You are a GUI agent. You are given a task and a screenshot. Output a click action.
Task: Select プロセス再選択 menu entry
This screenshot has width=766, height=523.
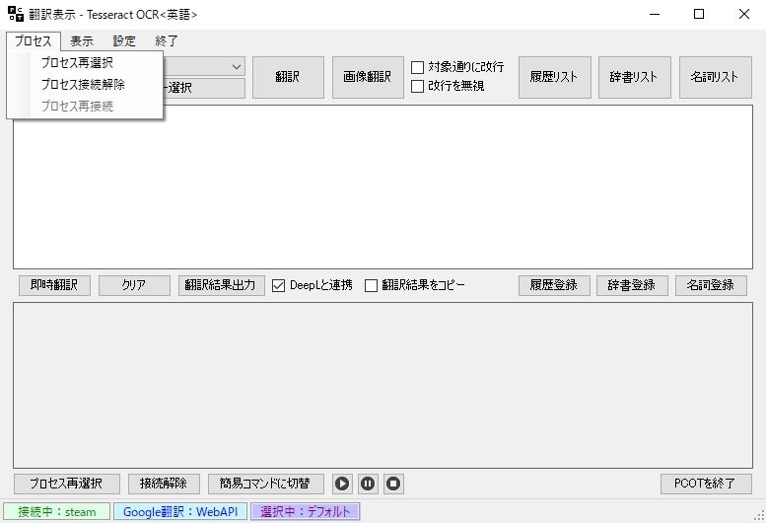tap(85, 62)
